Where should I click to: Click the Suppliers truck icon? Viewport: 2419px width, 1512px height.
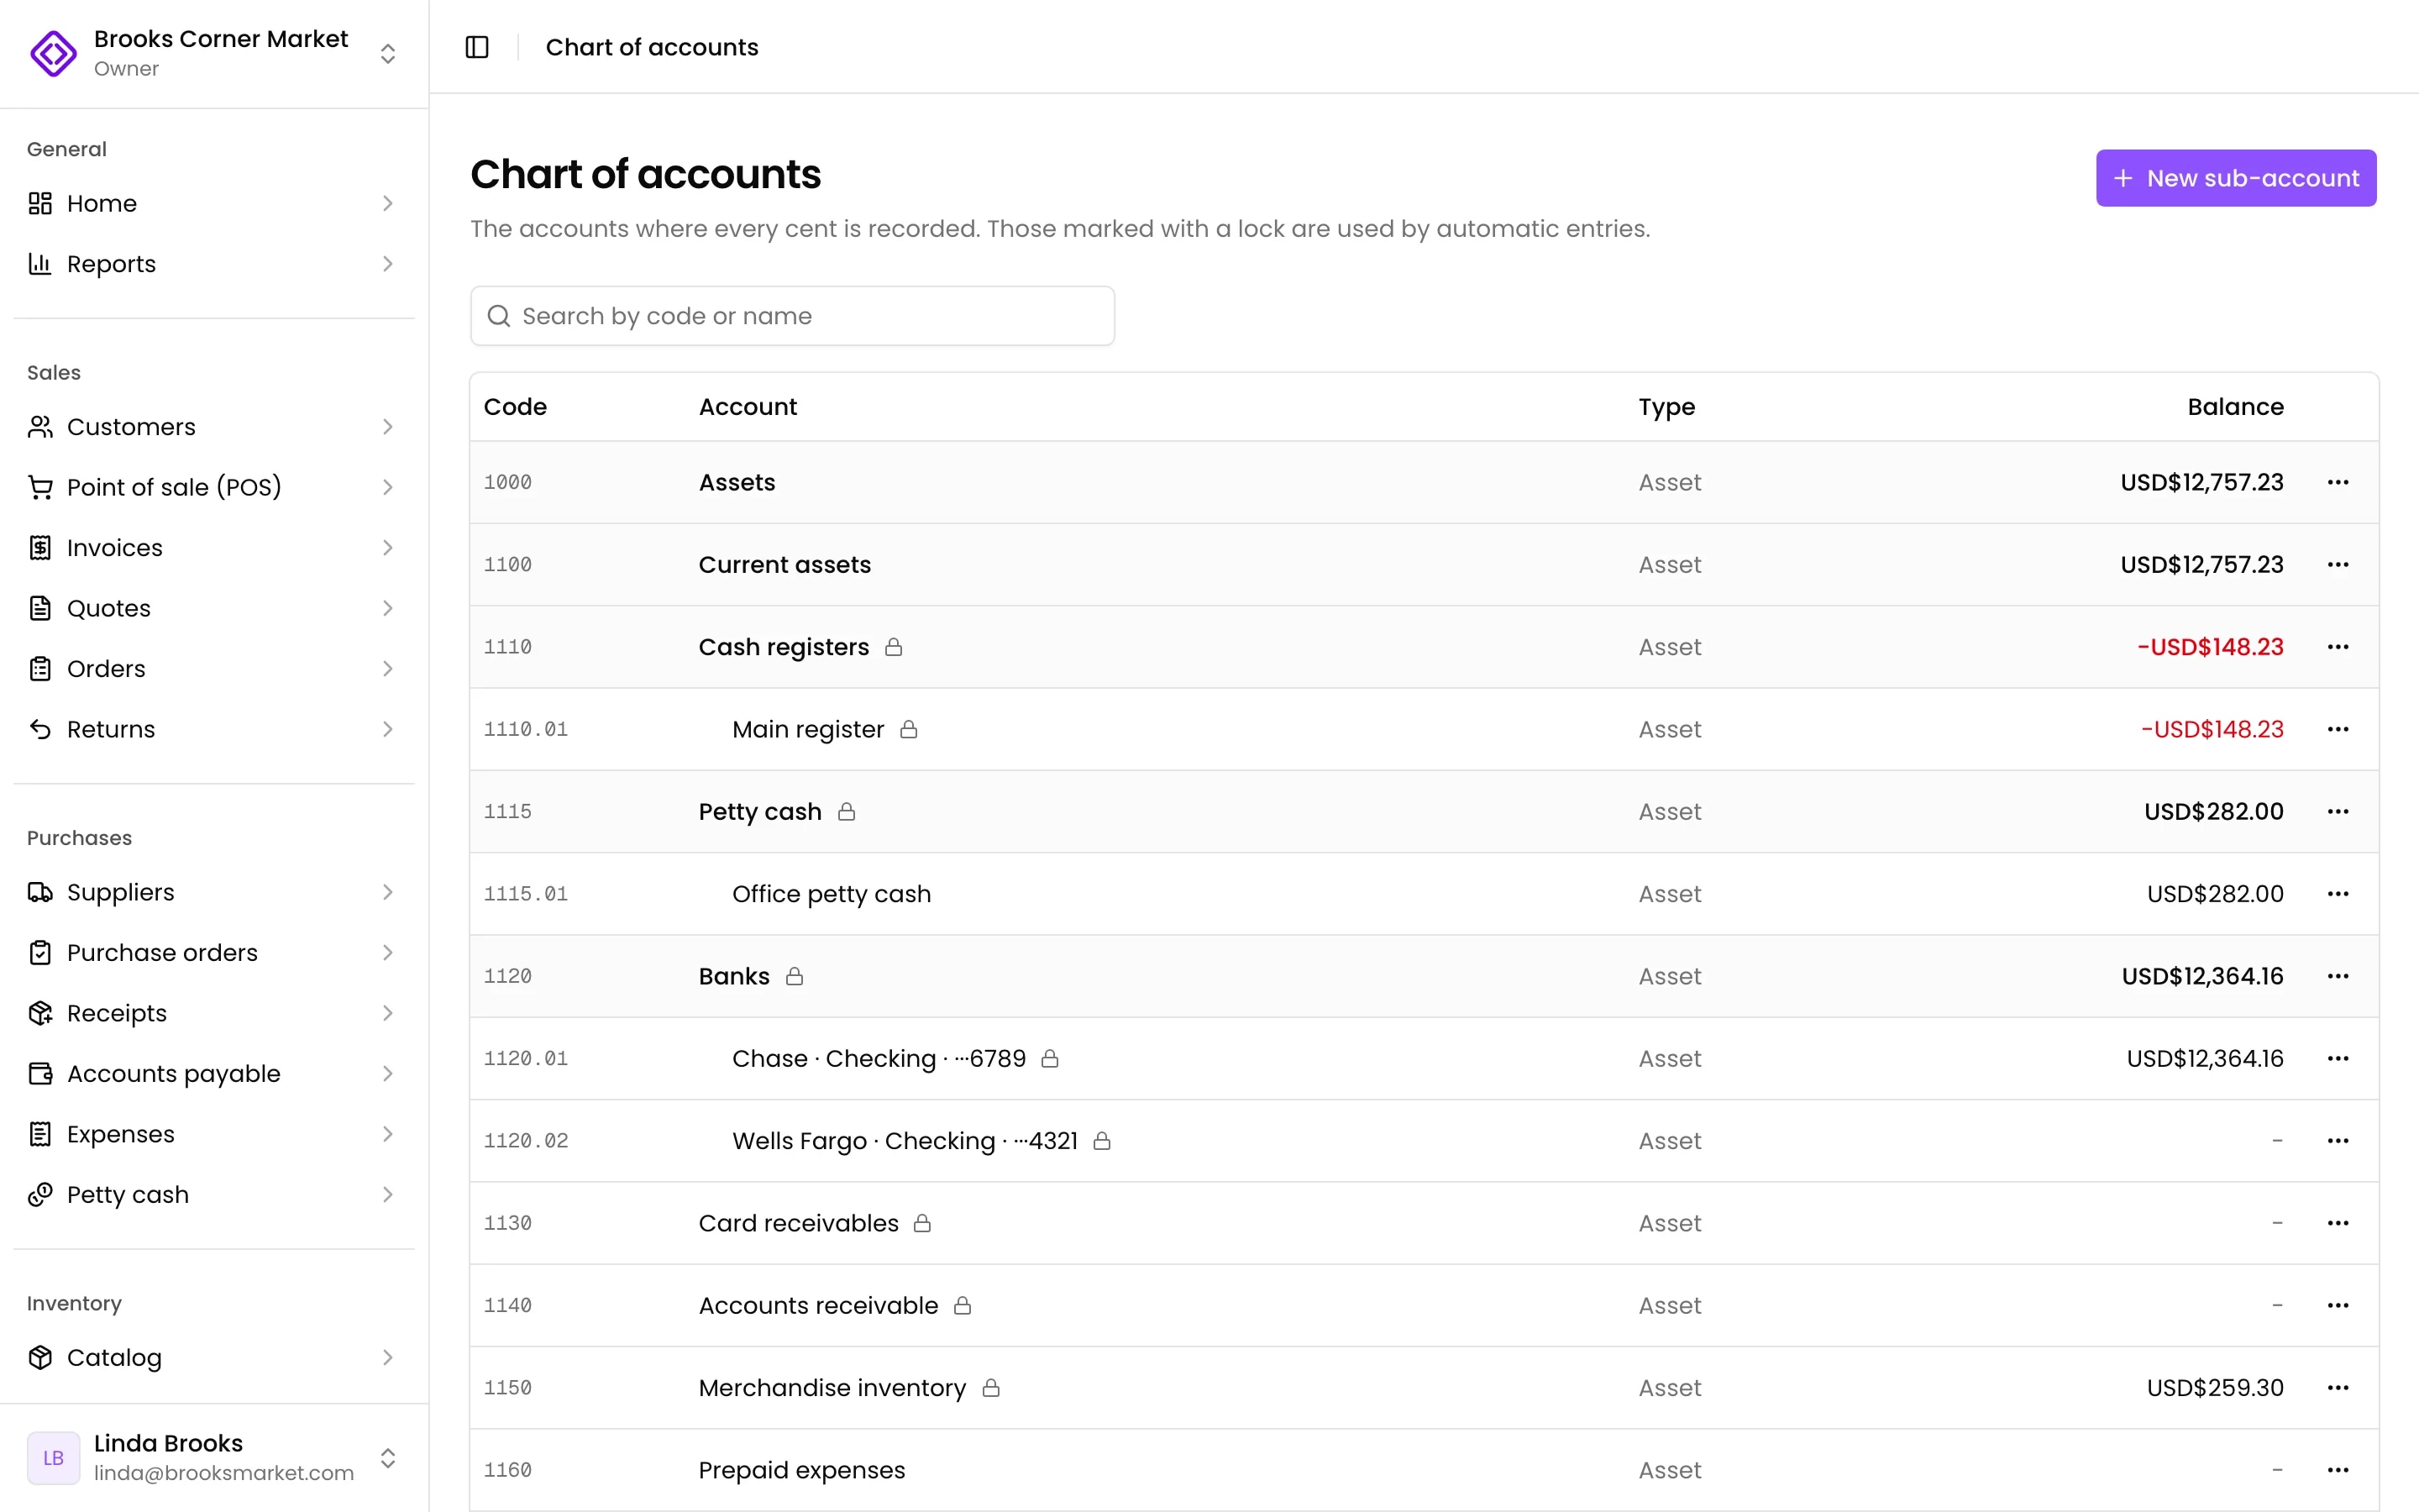[x=40, y=892]
